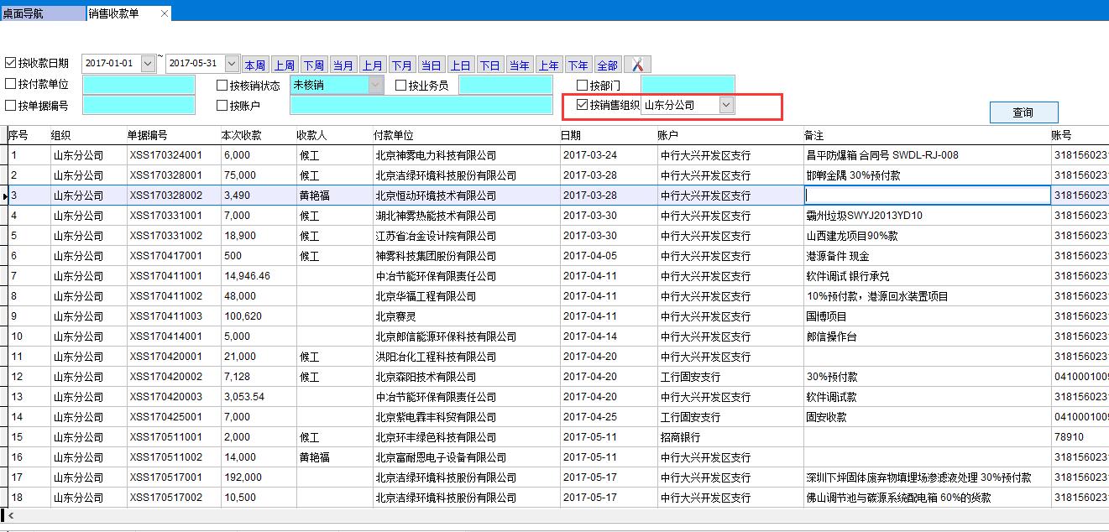This screenshot has width=1109, height=532.
Task: Click the 当年 date shortcut
Action: pyautogui.click(x=519, y=64)
